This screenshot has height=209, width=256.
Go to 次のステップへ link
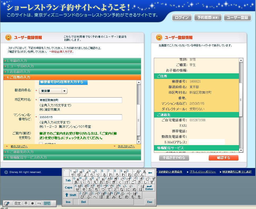[x=126, y=146]
